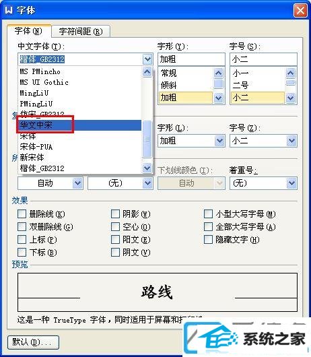Viewport: 311px width, 357px height.
Task: Select the 字体(N) tab
Action: [28, 30]
